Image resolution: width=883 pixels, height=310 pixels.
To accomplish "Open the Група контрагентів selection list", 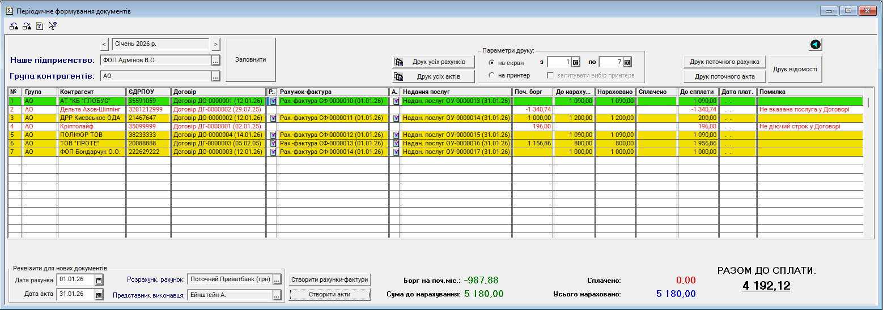I will tap(215, 76).
